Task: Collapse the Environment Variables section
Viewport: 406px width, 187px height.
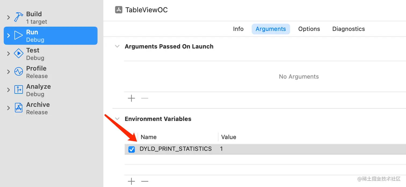Action: coord(117,119)
